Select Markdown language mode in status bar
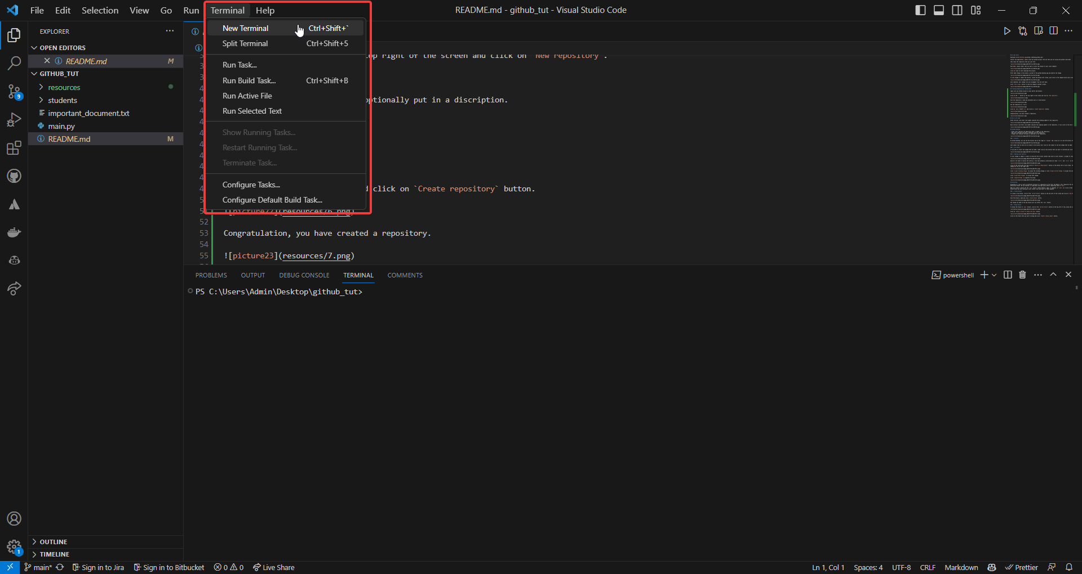Screen dimensions: 1082x574 [x=961, y=567]
